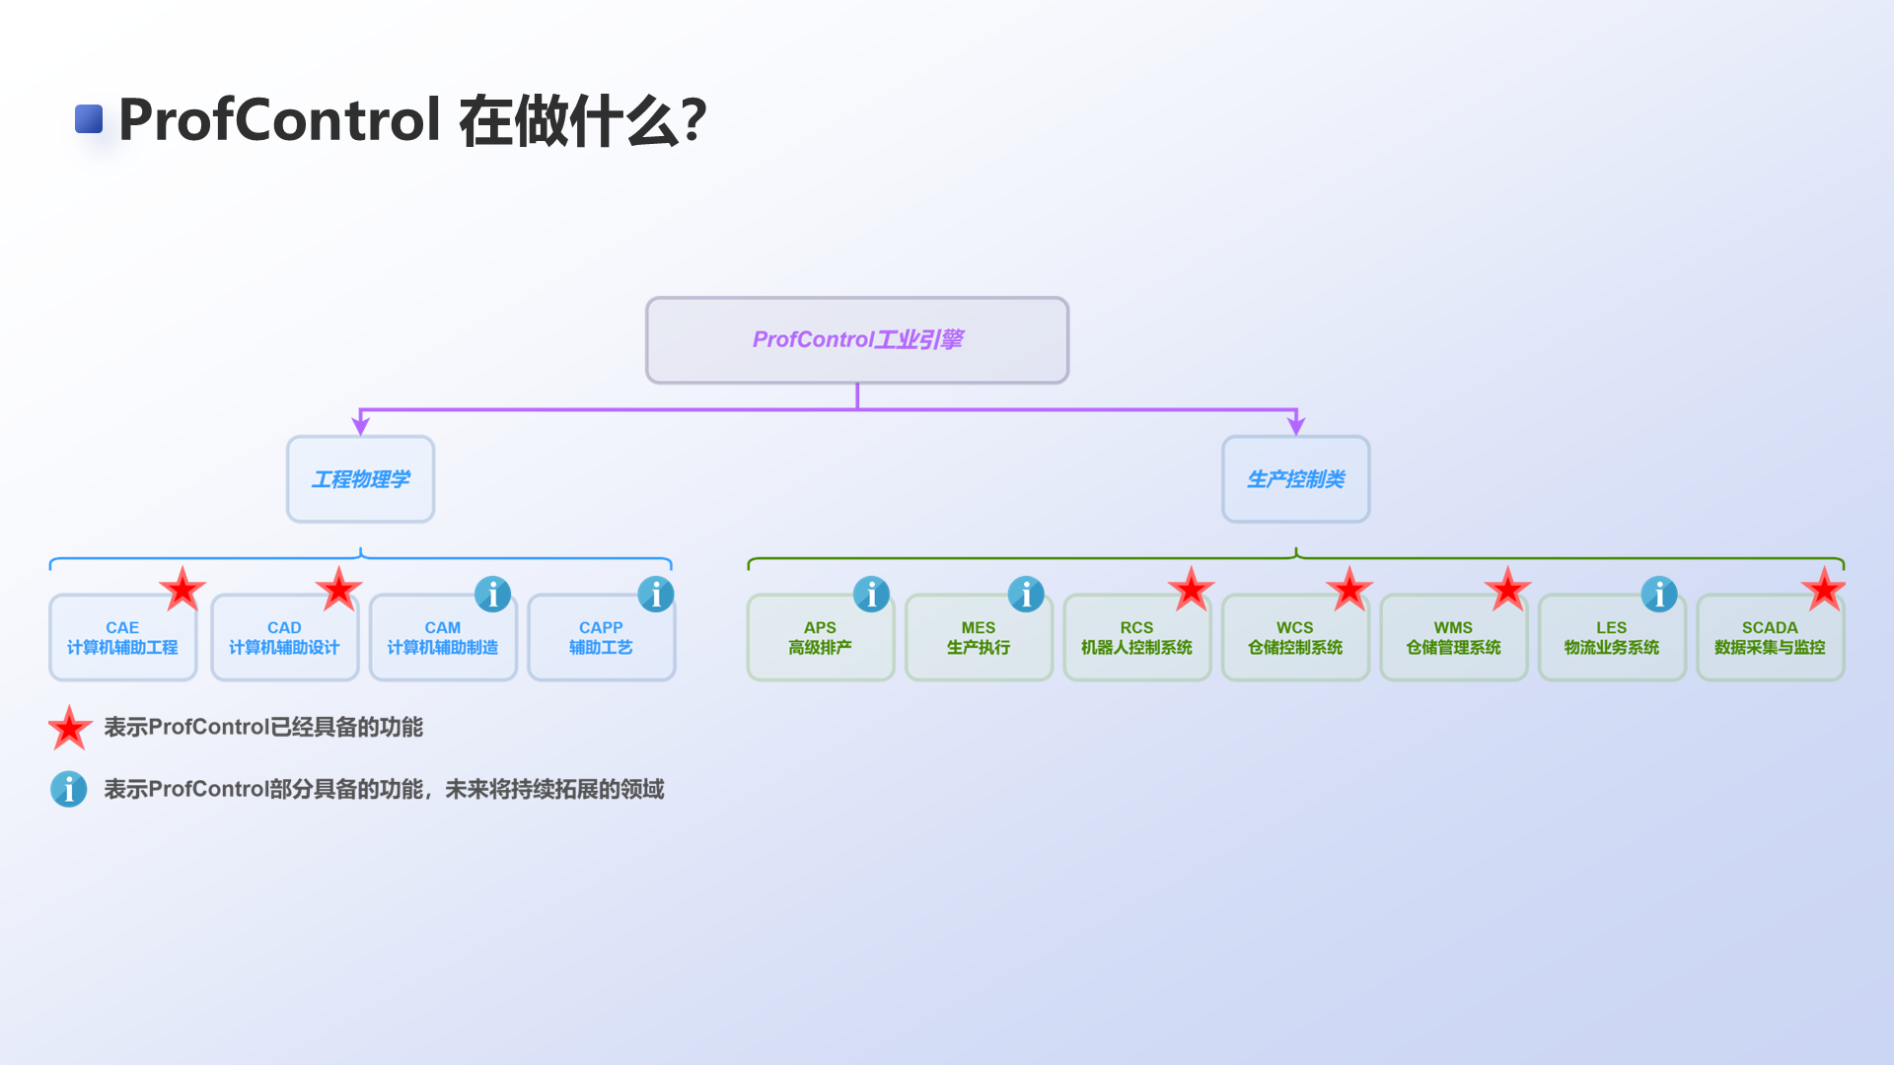Click the red star on RCS box
Viewport: 1894px width, 1065px height.
click(1191, 591)
